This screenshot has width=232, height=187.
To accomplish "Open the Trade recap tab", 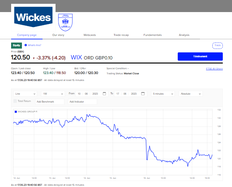I will click(121, 35).
